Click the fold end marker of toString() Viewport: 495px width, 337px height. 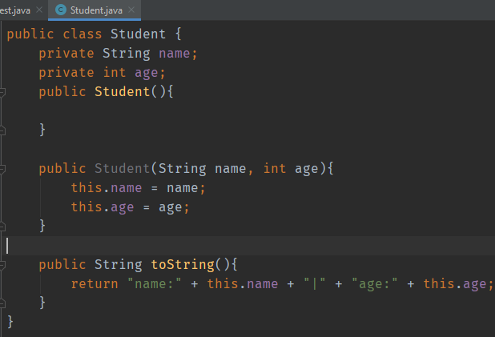[x=2, y=303]
